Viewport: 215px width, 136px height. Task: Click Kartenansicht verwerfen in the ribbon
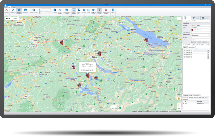tap(45, 13)
